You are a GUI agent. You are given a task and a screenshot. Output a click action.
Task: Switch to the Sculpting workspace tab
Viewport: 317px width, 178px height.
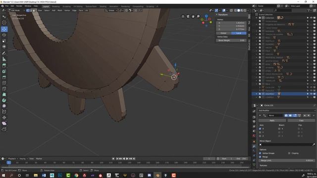coord(66,6)
